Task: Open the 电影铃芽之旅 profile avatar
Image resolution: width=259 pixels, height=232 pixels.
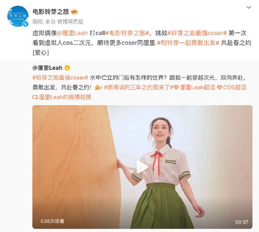Action: 18,16
